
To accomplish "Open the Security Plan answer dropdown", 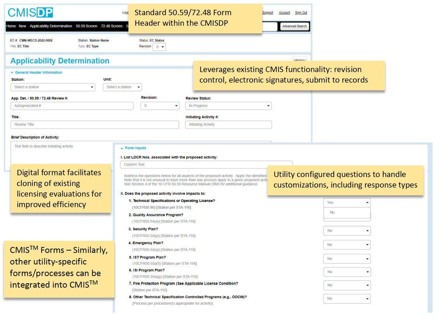I will pos(347,231).
